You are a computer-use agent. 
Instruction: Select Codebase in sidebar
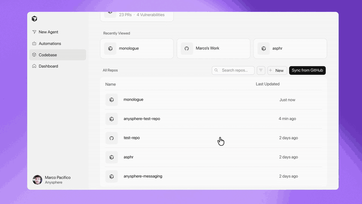pyautogui.click(x=58, y=55)
